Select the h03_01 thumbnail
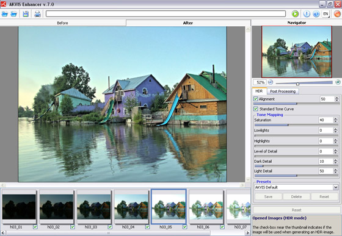Image resolution: width=342 pixels, height=236 pixels. click(x=19, y=207)
